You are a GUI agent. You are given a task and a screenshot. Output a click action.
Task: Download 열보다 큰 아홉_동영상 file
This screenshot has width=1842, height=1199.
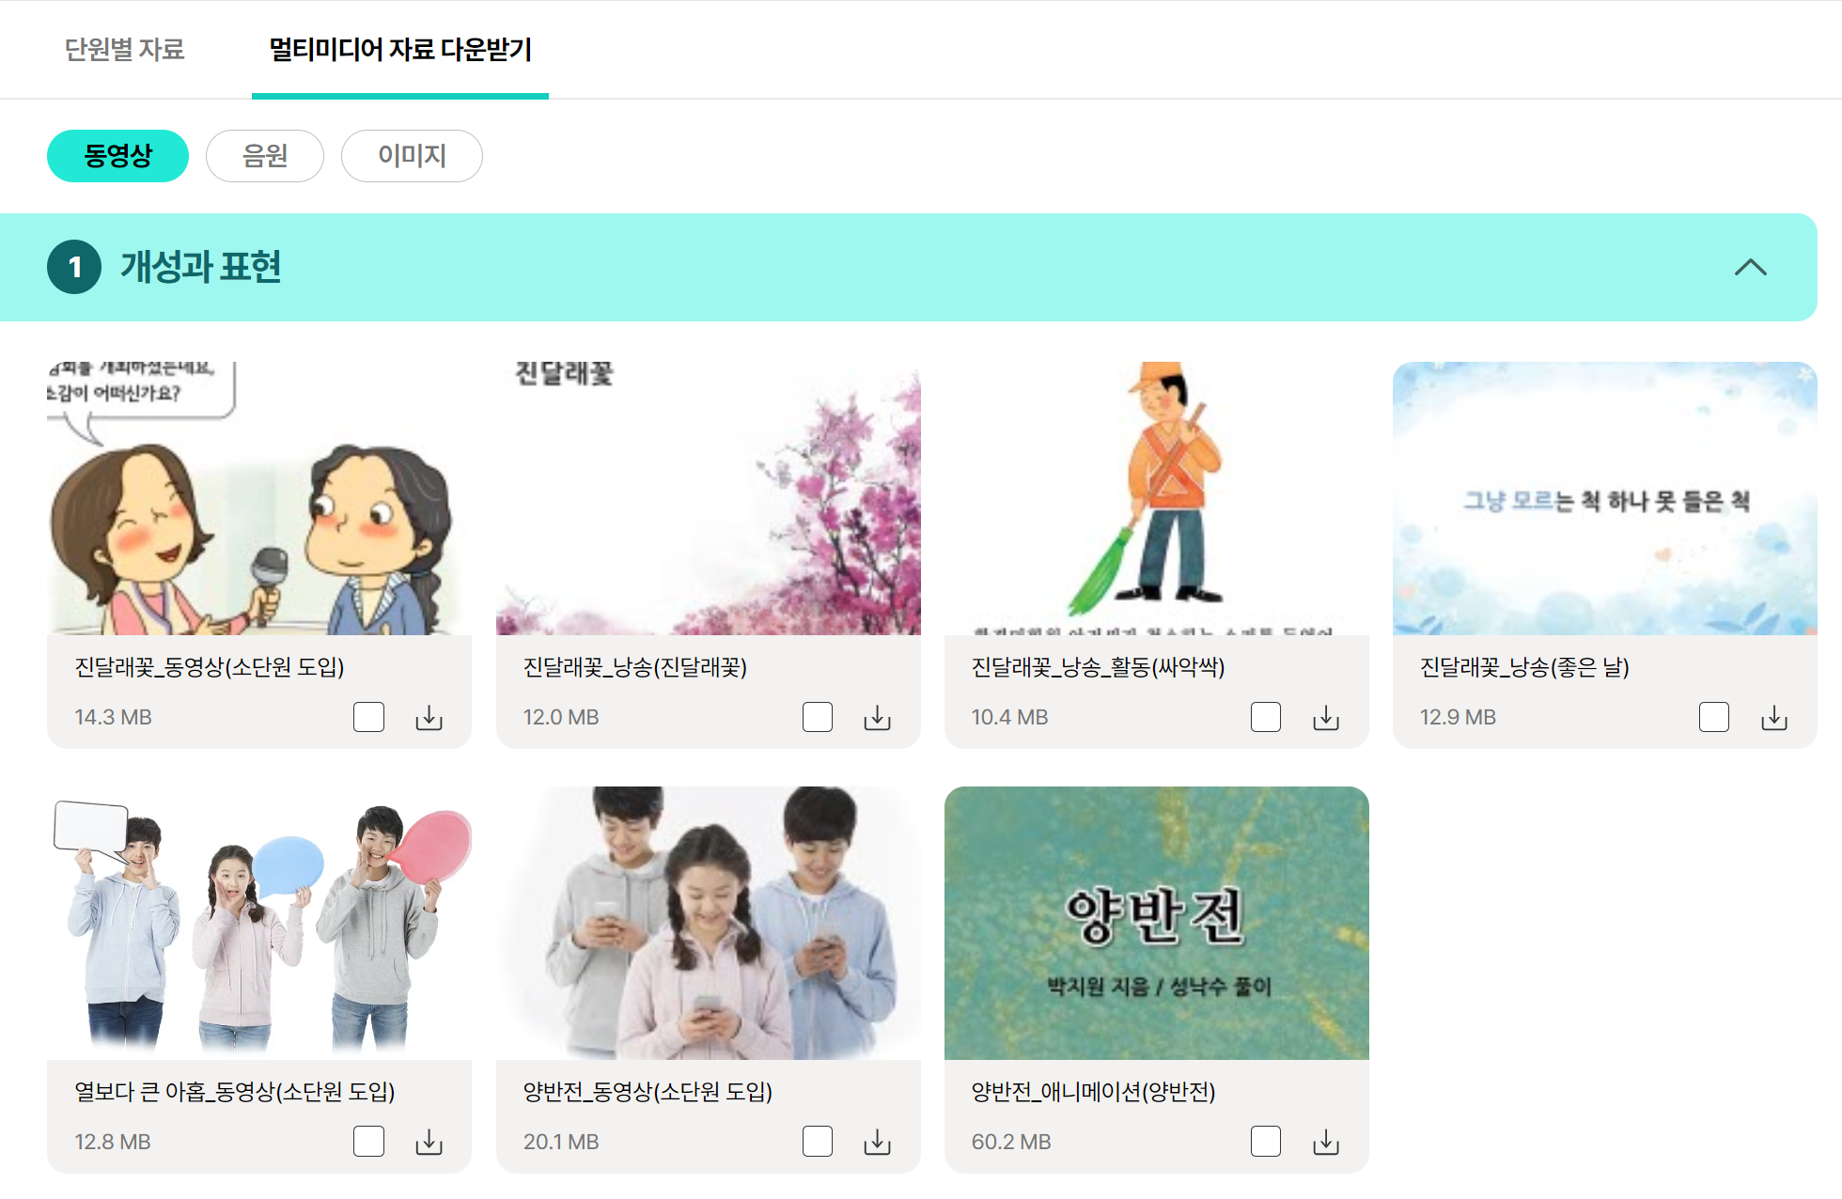click(429, 1143)
